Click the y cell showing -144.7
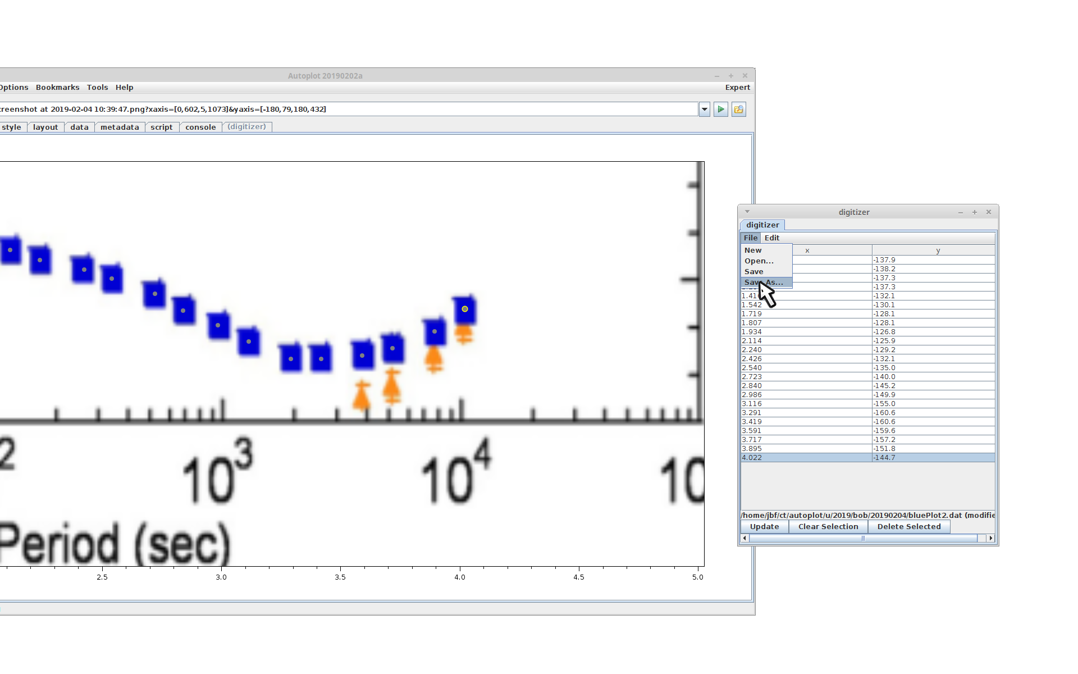The height and width of the screenshot is (674, 1078). point(933,458)
